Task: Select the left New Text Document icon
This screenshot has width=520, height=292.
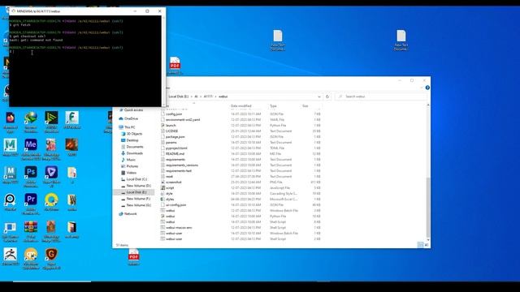Action: [278, 36]
